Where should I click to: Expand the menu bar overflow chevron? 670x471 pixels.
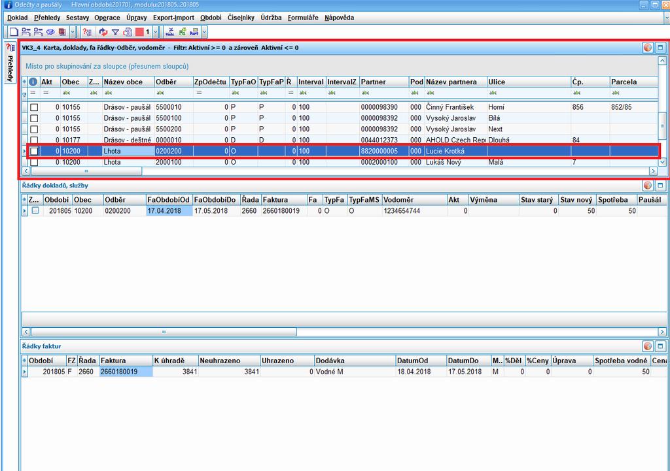(x=666, y=18)
